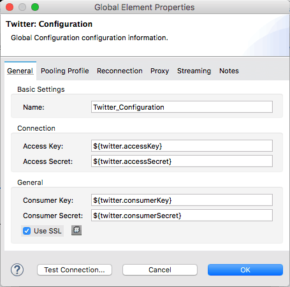
Task: Click the Access Secret text field
Action: (x=182, y=161)
